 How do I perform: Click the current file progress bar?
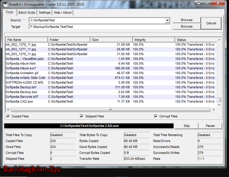click(89, 126)
